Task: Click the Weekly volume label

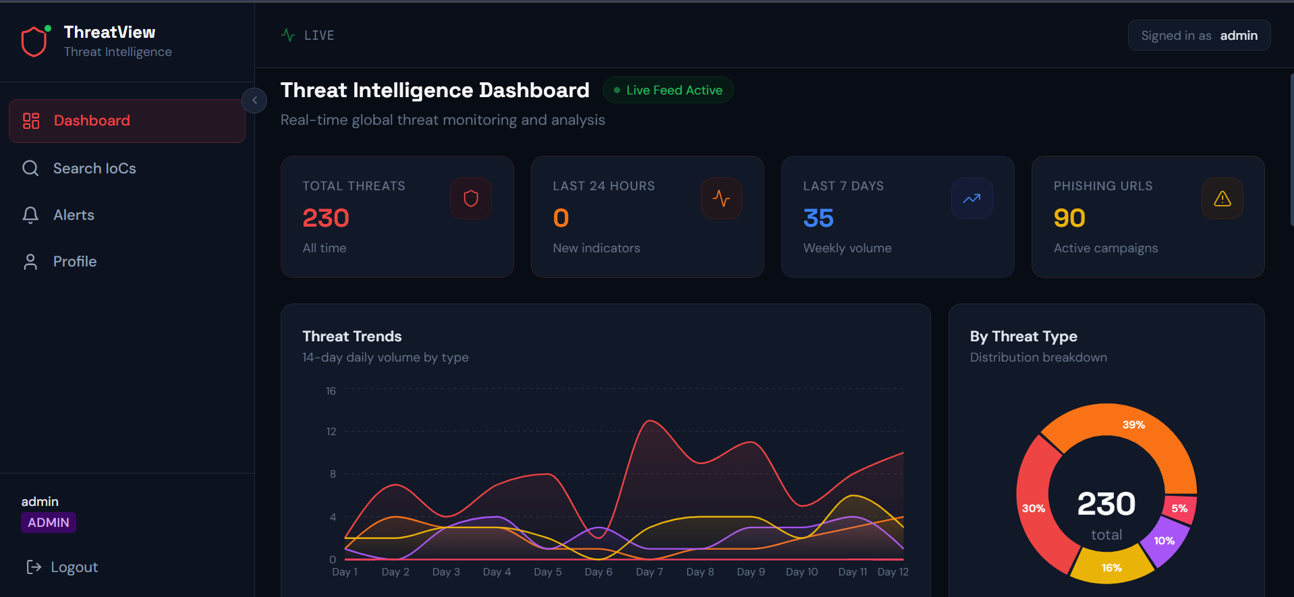Action: (x=847, y=248)
